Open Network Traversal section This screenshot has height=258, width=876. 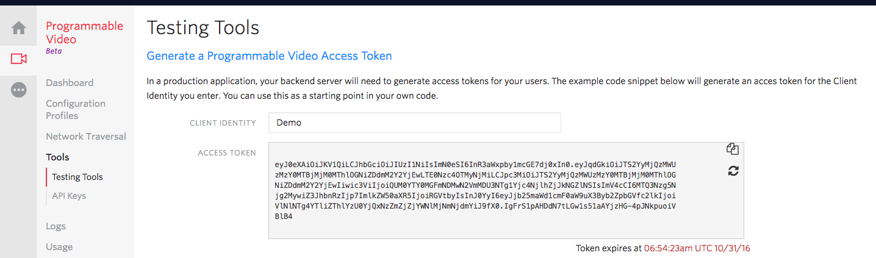pos(86,137)
